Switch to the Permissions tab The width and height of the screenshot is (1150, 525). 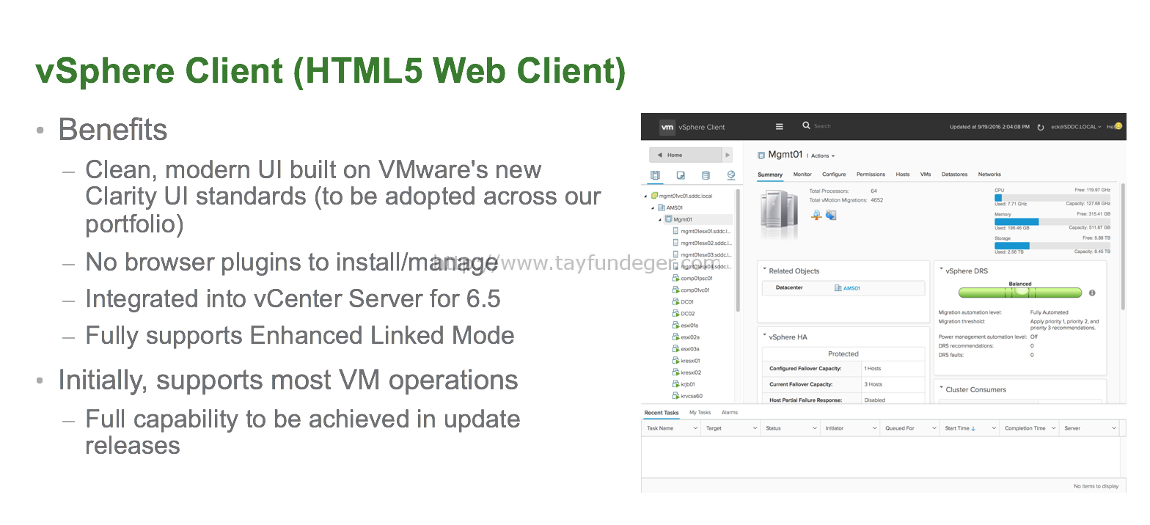point(871,175)
